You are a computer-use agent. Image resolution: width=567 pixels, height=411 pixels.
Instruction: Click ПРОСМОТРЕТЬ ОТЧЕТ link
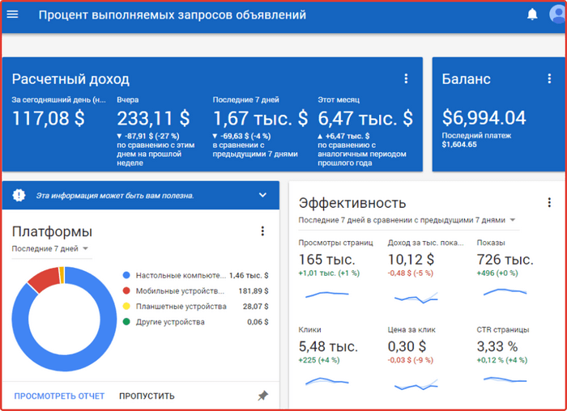tap(59, 396)
